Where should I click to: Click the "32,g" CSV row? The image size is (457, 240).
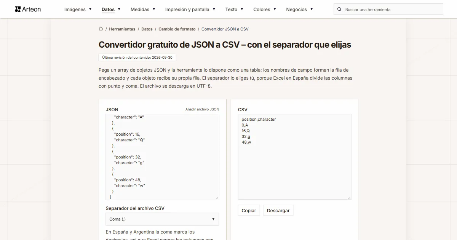(246, 136)
